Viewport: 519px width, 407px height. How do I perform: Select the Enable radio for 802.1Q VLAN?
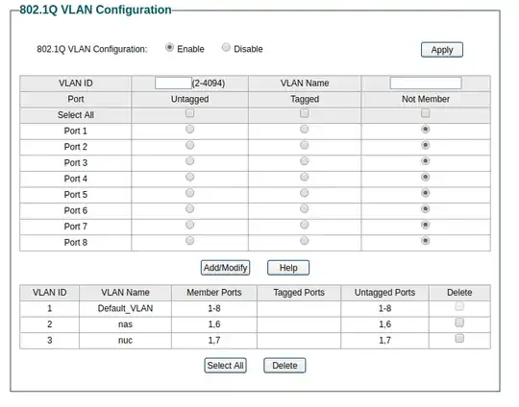(169, 48)
